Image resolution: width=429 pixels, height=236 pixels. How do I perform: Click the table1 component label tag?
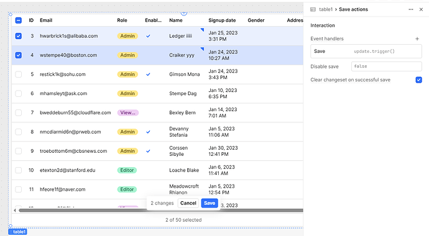[x=17, y=232]
